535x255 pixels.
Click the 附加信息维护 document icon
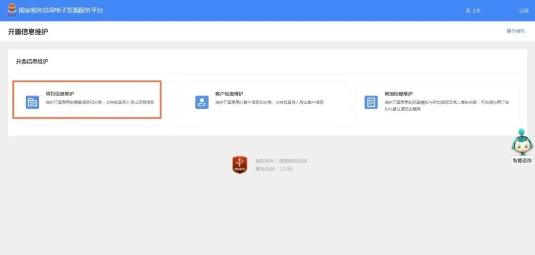(371, 102)
